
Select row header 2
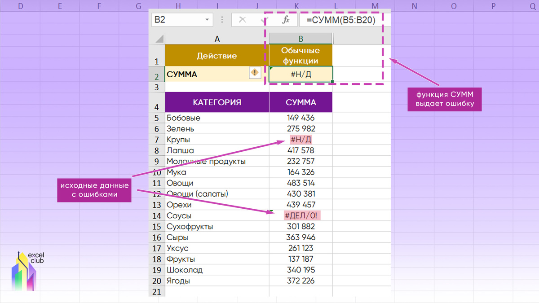pyautogui.click(x=157, y=75)
